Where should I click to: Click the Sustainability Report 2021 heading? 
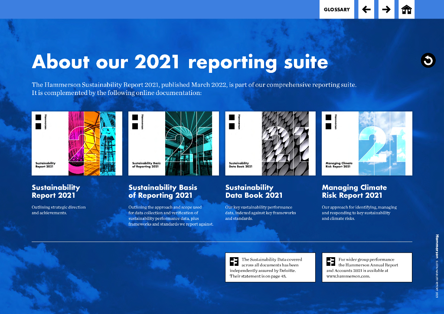pos(56,191)
